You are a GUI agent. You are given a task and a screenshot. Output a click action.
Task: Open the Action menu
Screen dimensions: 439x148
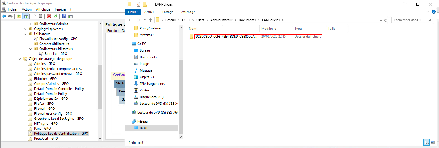coord(27,9)
